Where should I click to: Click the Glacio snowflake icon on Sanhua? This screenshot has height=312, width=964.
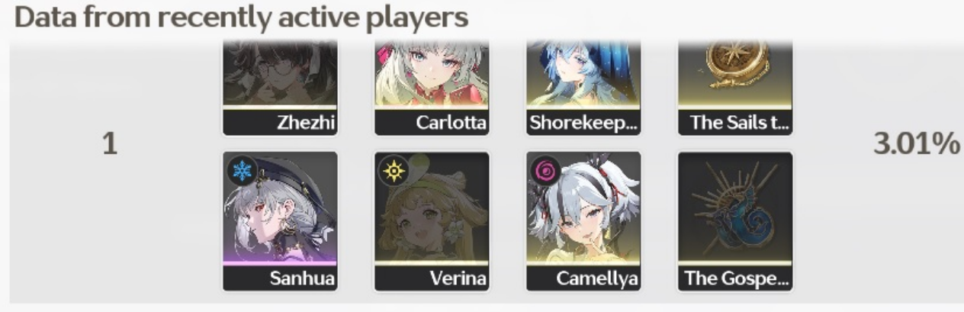pos(242,171)
